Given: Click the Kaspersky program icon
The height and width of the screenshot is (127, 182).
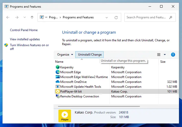Looking at the screenshot, I should coord(58,67).
